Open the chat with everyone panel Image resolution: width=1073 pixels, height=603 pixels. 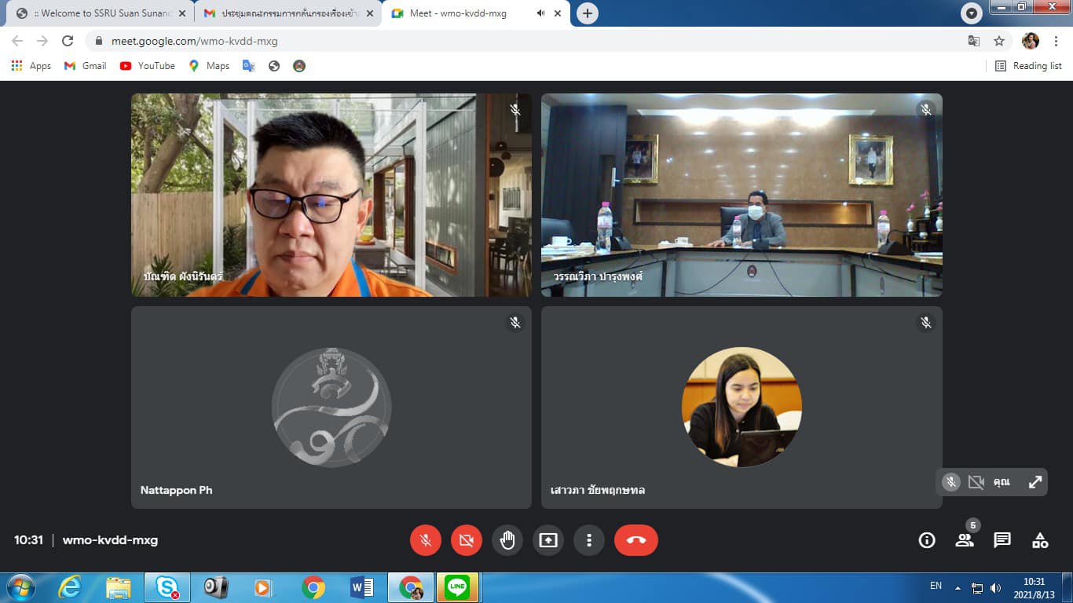click(x=1002, y=540)
